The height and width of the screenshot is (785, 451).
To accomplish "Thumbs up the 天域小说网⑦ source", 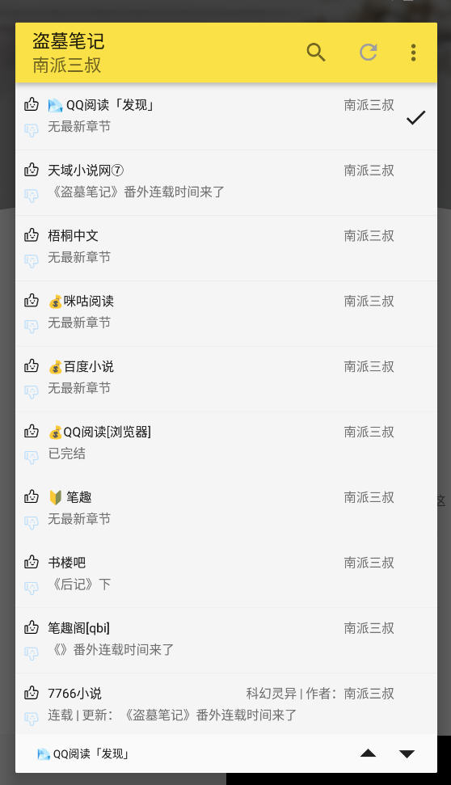I will (31, 170).
